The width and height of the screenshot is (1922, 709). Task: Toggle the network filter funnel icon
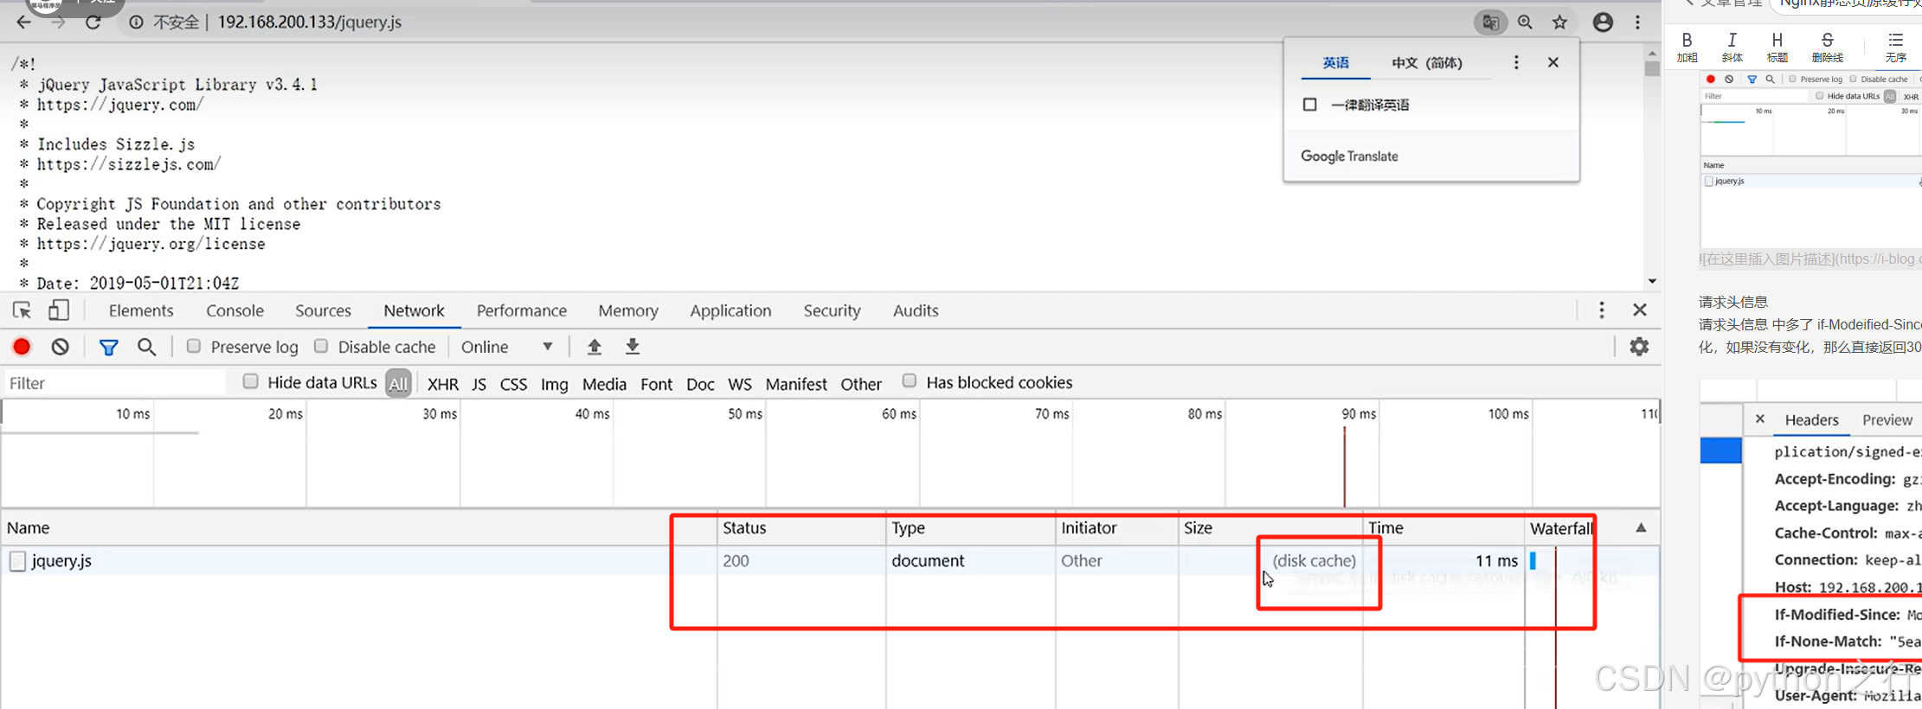[108, 347]
